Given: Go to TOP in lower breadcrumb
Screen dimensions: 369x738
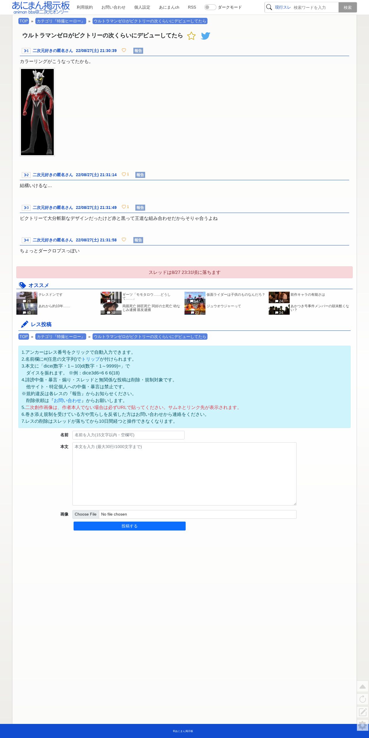Looking at the screenshot, I should tap(24, 337).
